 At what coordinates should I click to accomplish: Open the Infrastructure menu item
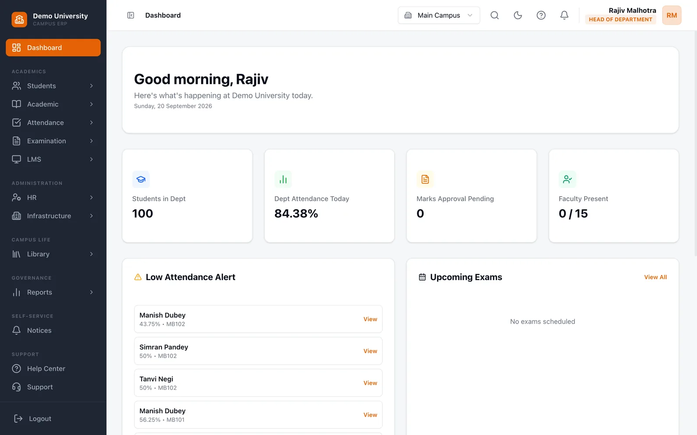tap(53, 216)
